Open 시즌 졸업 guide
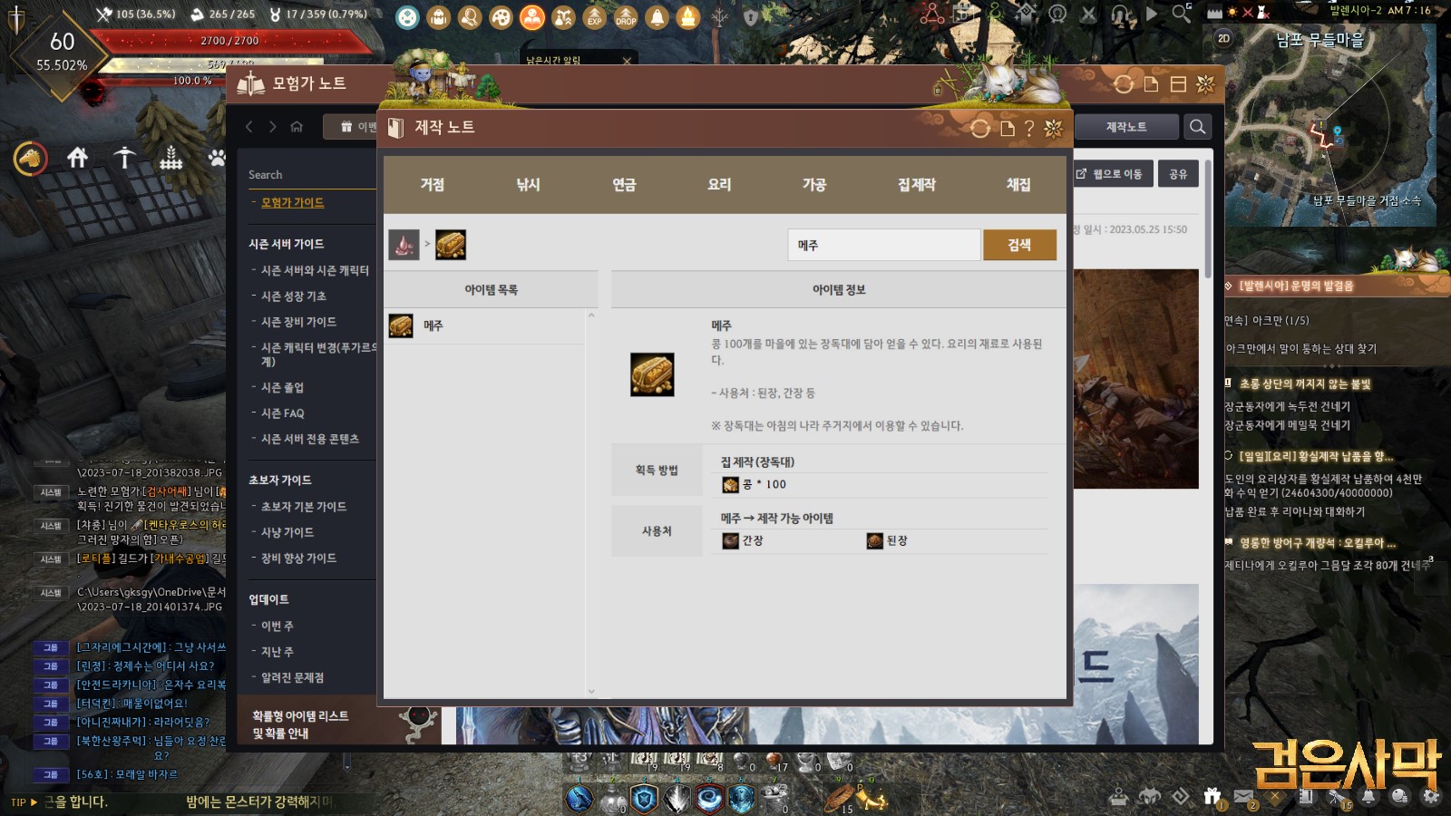Image resolution: width=1451 pixels, height=816 pixels. coord(282,387)
